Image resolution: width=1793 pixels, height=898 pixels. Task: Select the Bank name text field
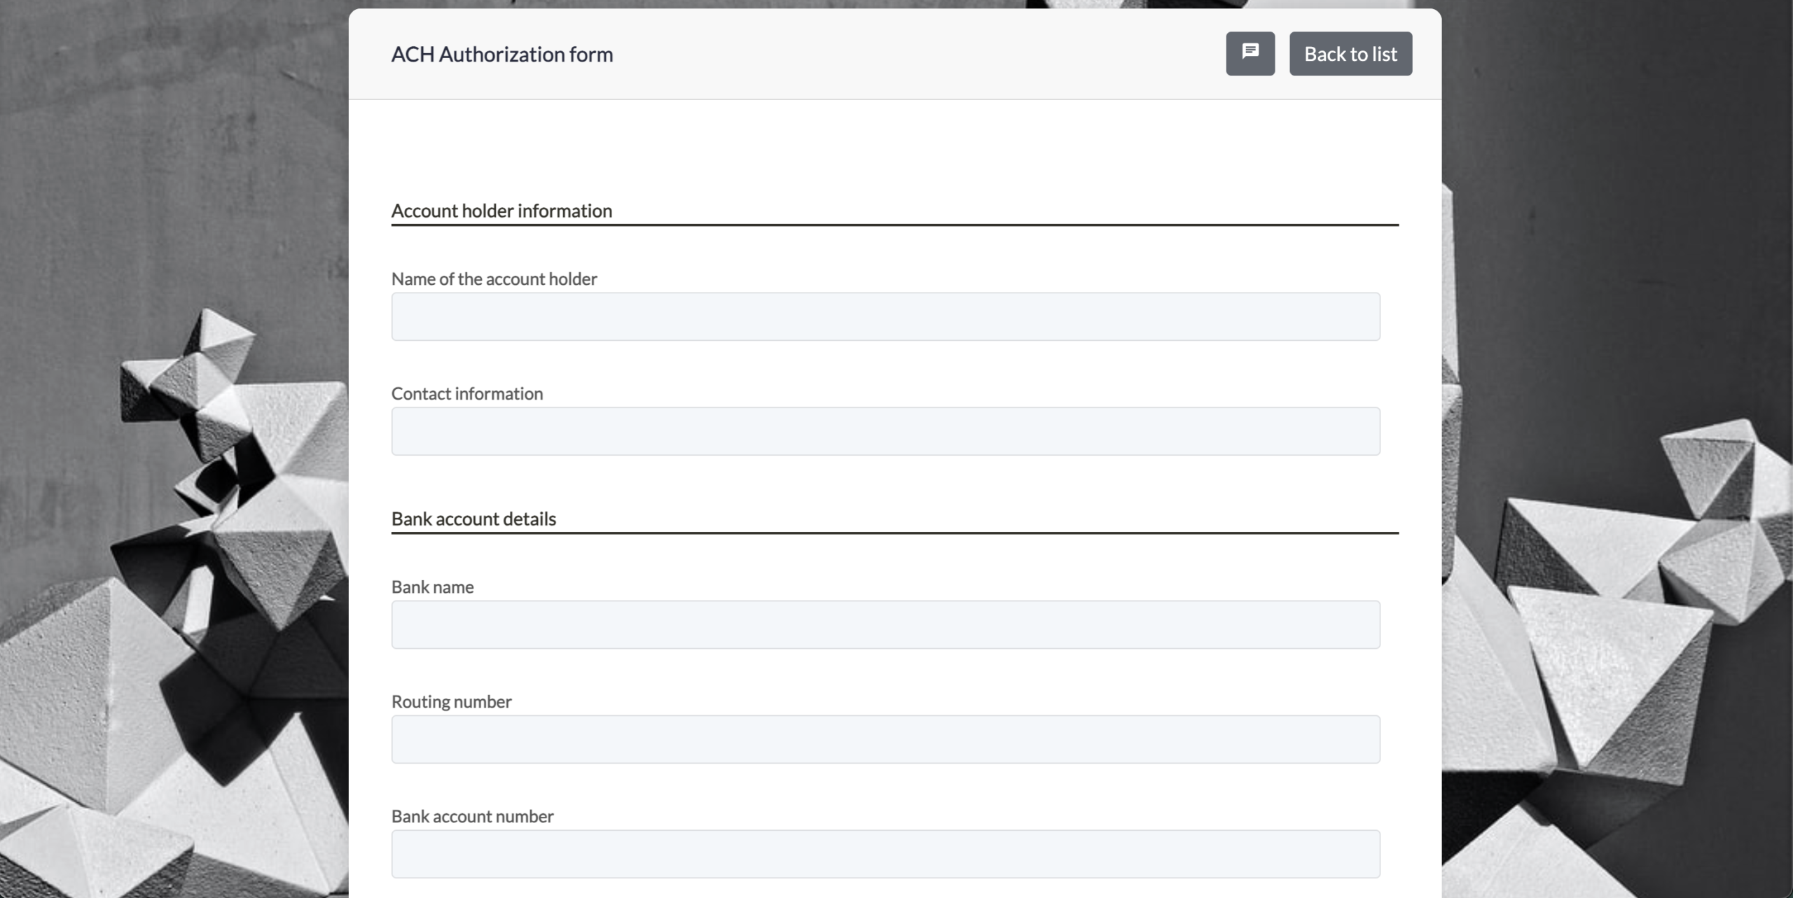pyautogui.click(x=885, y=624)
